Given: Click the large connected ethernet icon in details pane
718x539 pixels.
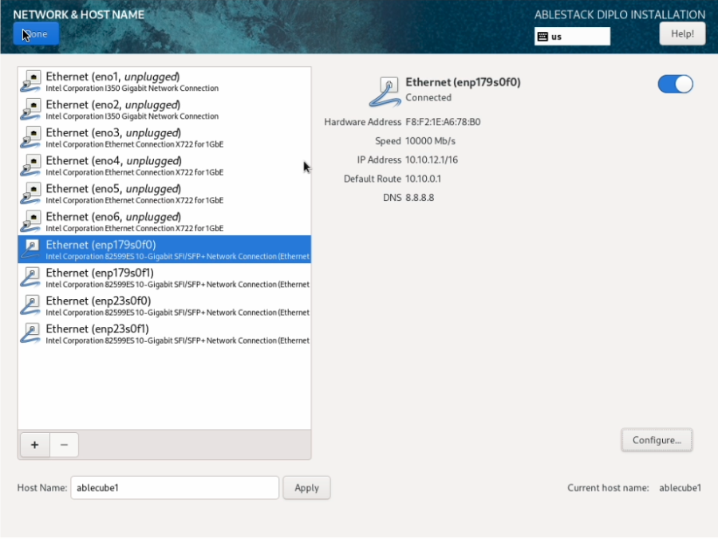Looking at the screenshot, I should pyautogui.click(x=385, y=92).
